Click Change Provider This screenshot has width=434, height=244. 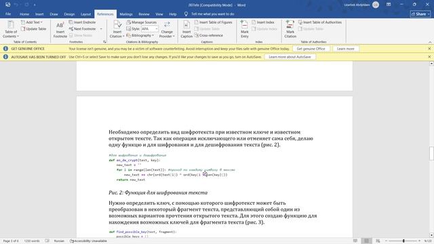pos(167,29)
